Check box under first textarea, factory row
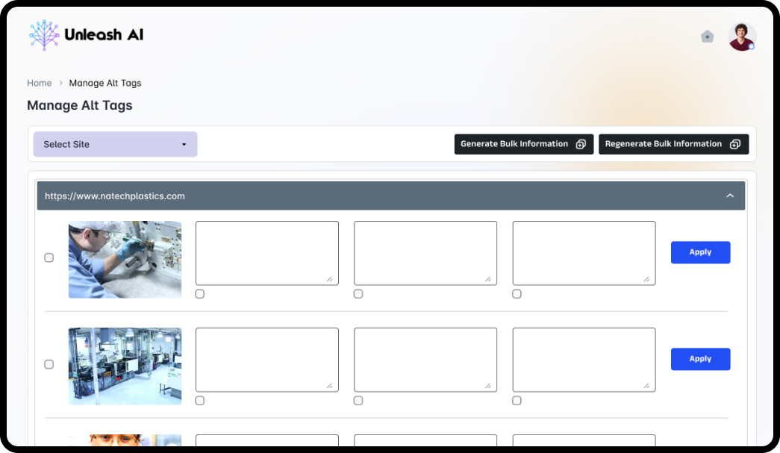 [x=200, y=400]
